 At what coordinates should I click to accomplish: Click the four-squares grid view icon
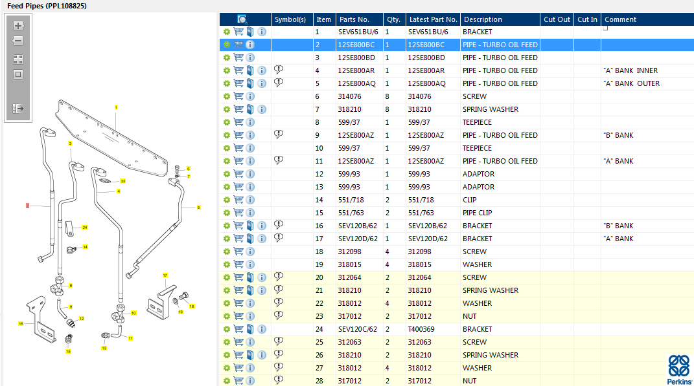[x=18, y=59]
